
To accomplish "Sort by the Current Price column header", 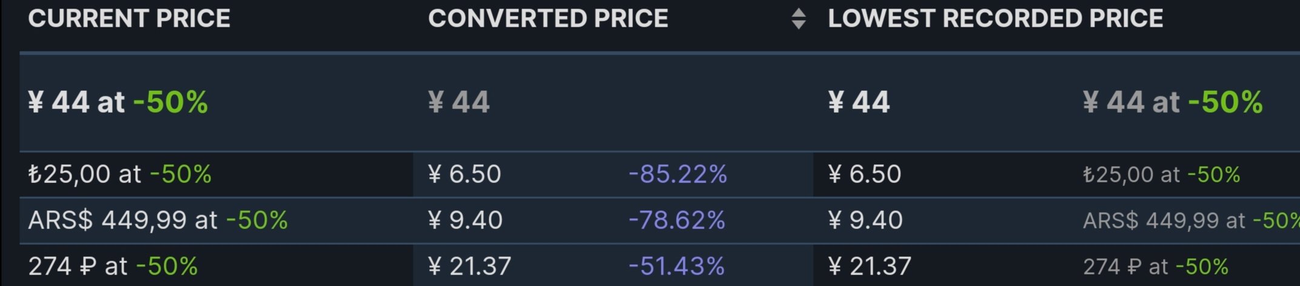I will pyautogui.click(x=129, y=19).
